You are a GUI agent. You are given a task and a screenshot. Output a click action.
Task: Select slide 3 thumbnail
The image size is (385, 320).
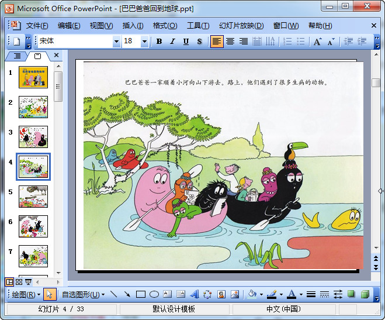(x=33, y=137)
